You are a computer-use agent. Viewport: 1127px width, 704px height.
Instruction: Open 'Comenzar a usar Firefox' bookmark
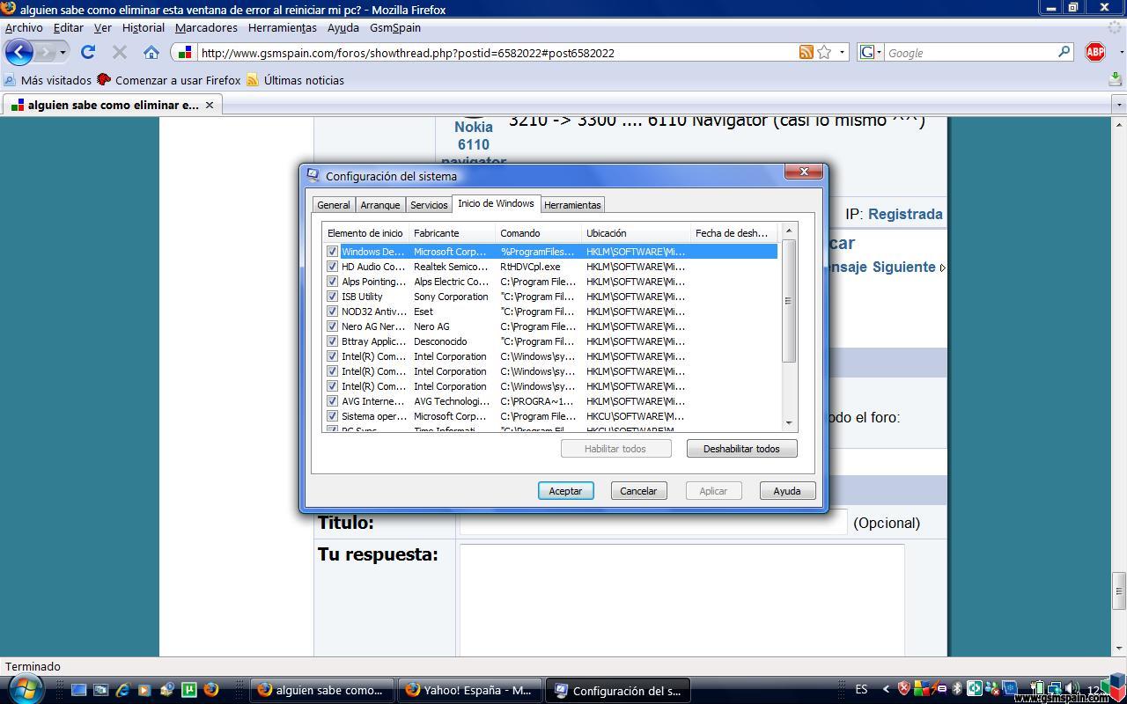169,80
